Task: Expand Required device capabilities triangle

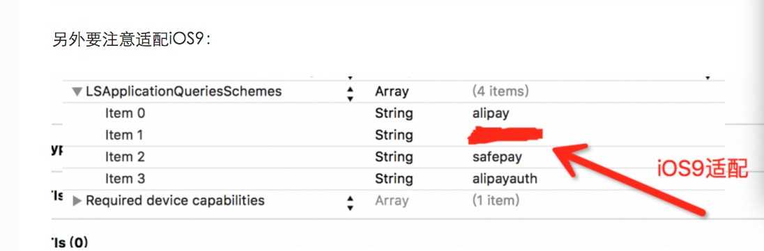Action: click(x=77, y=200)
